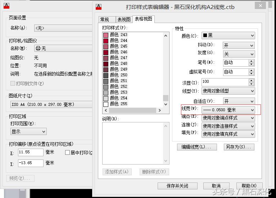Click the 帮助(H) button
The height and width of the screenshot is (198, 276).
(x=249, y=186)
